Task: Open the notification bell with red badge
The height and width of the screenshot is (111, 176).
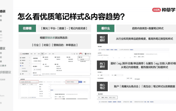Action: [80, 54]
